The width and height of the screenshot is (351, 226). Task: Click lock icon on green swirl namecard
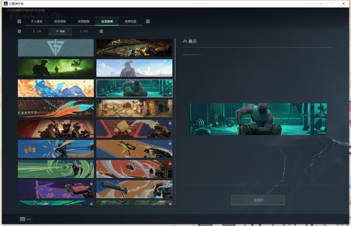point(91,163)
